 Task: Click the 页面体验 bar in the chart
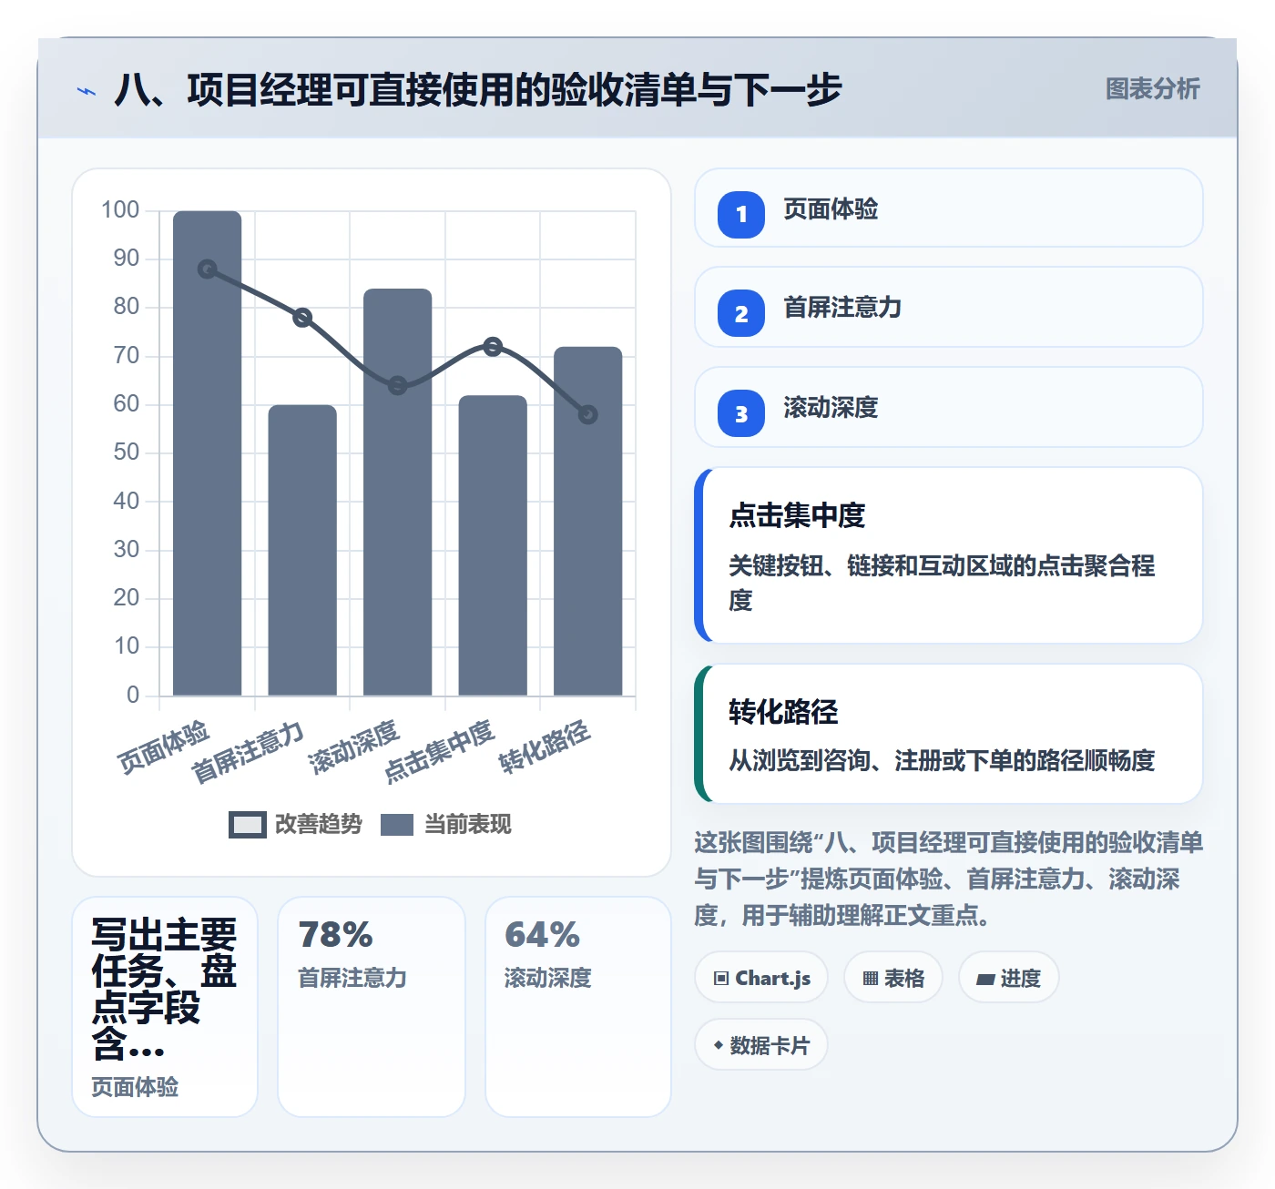(208, 453)
